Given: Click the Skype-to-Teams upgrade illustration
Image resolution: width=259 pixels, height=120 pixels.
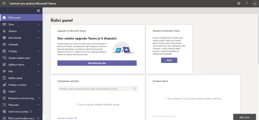Looking at the screenshot, I should (x=123, y=48).
